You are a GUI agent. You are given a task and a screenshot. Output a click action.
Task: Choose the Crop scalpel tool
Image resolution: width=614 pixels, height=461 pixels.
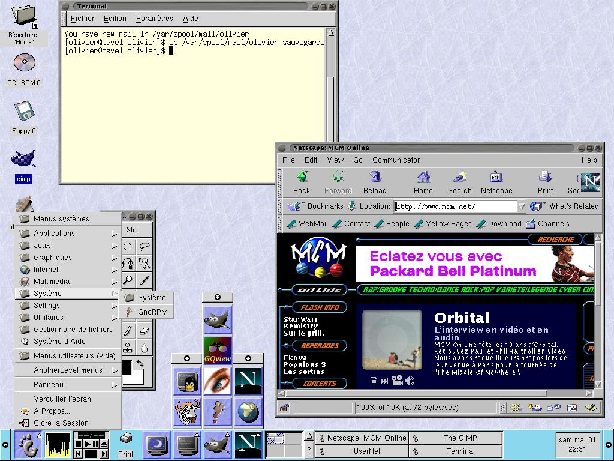coord(144,280)
